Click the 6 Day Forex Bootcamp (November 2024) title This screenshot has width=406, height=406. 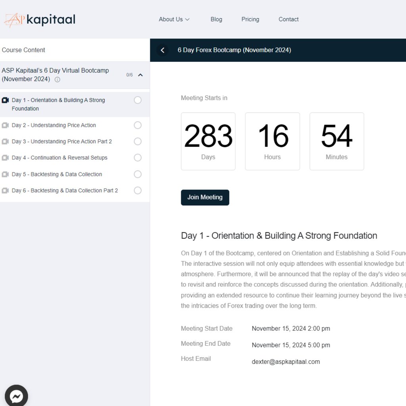pos(234,50)
